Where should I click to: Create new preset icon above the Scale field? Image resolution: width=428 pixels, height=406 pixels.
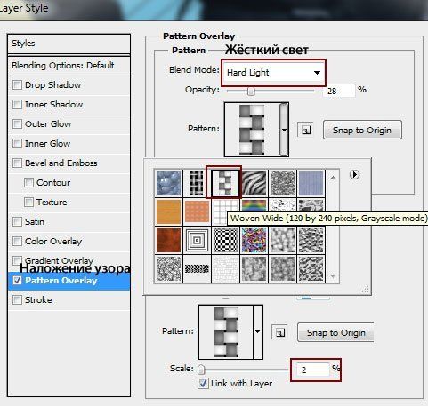[279, 332]
